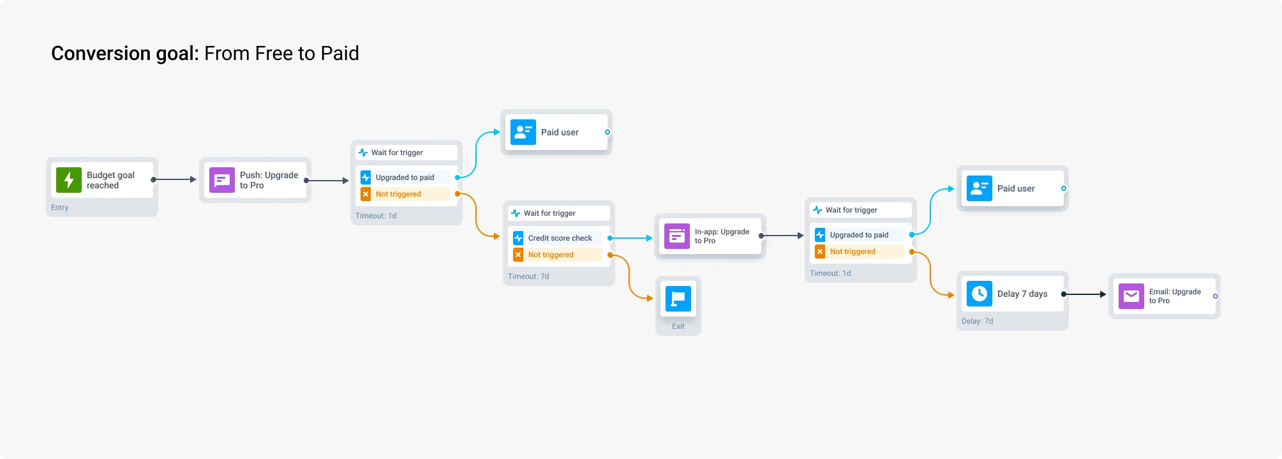
Task: Select the Delay 7 days node label
Action: 1022,294
